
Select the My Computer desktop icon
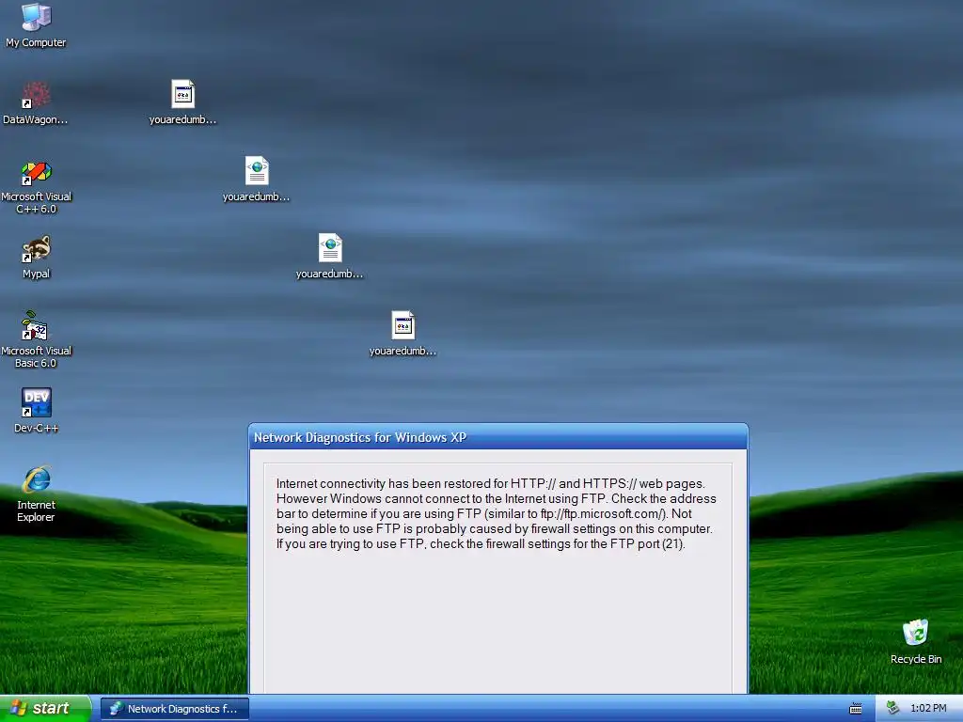[37, 25]
